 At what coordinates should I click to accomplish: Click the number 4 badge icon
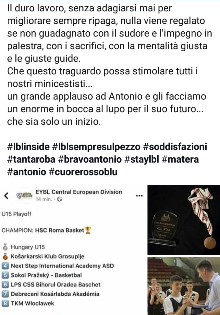point(6,266)
